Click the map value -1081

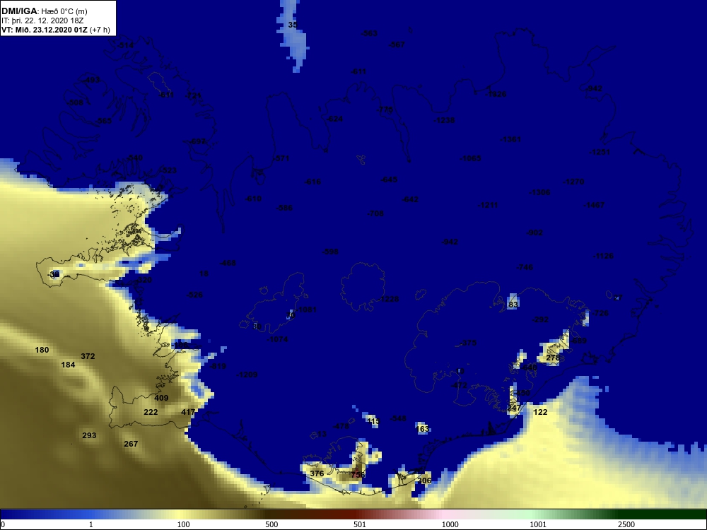tap(307, 310)
